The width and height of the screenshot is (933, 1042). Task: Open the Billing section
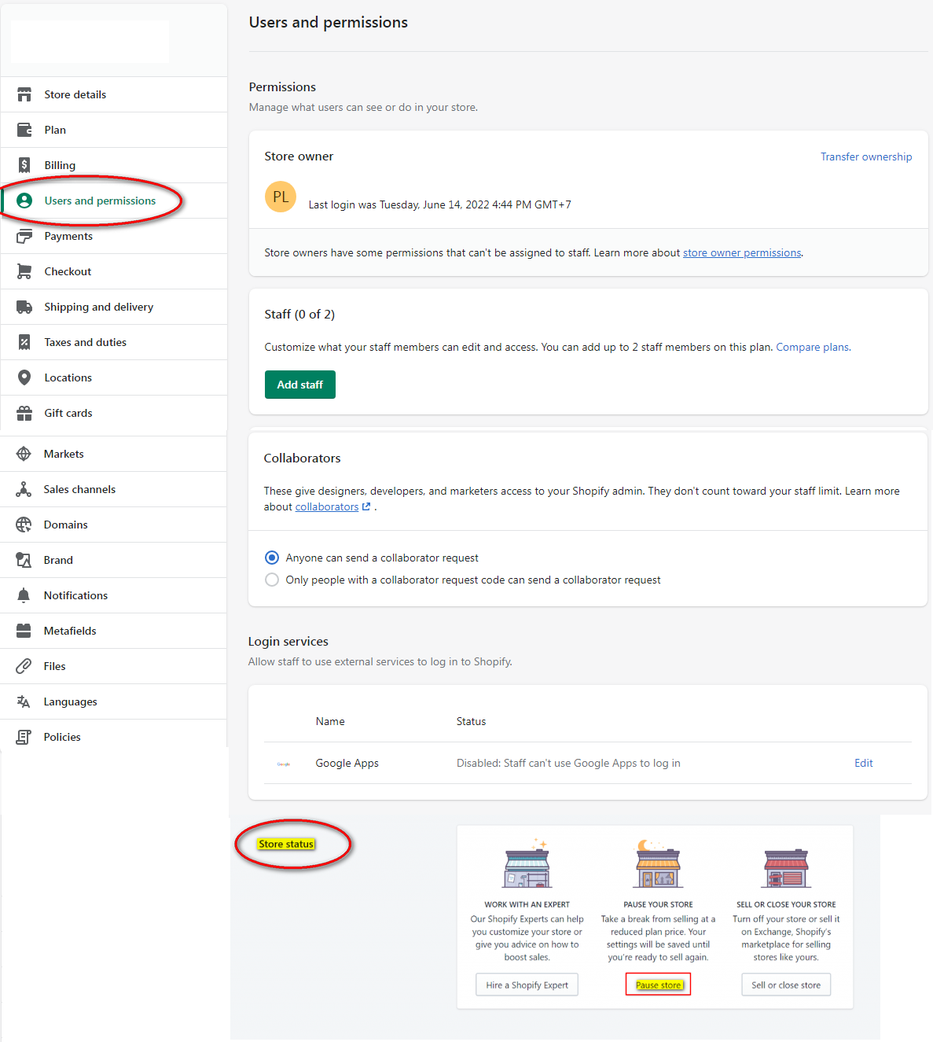tap(114, 165)
